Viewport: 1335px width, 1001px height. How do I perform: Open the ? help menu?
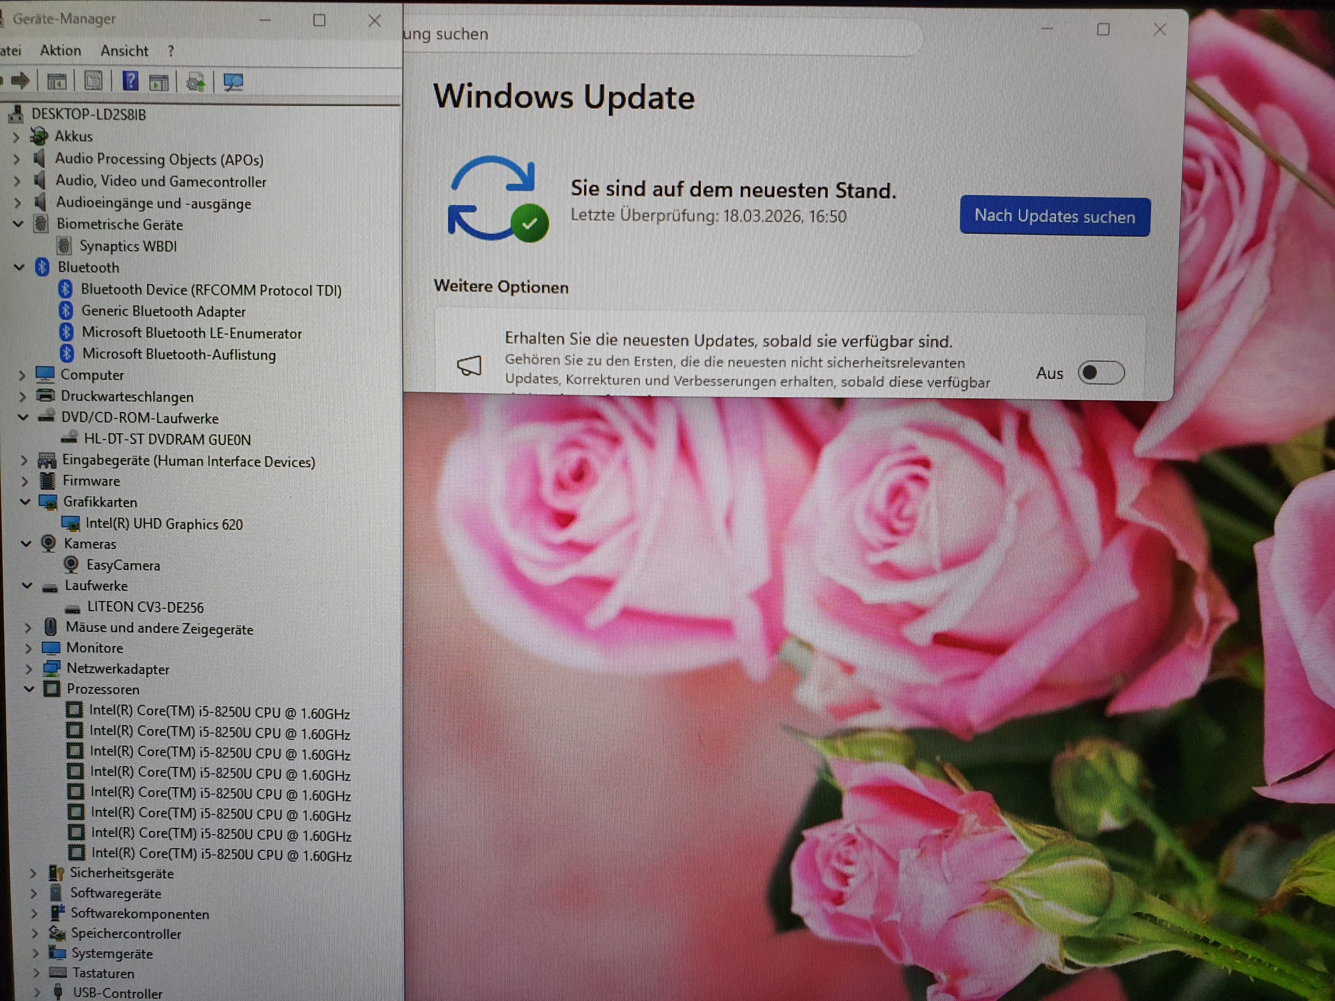pyautogui.click(x=171, y=51)
